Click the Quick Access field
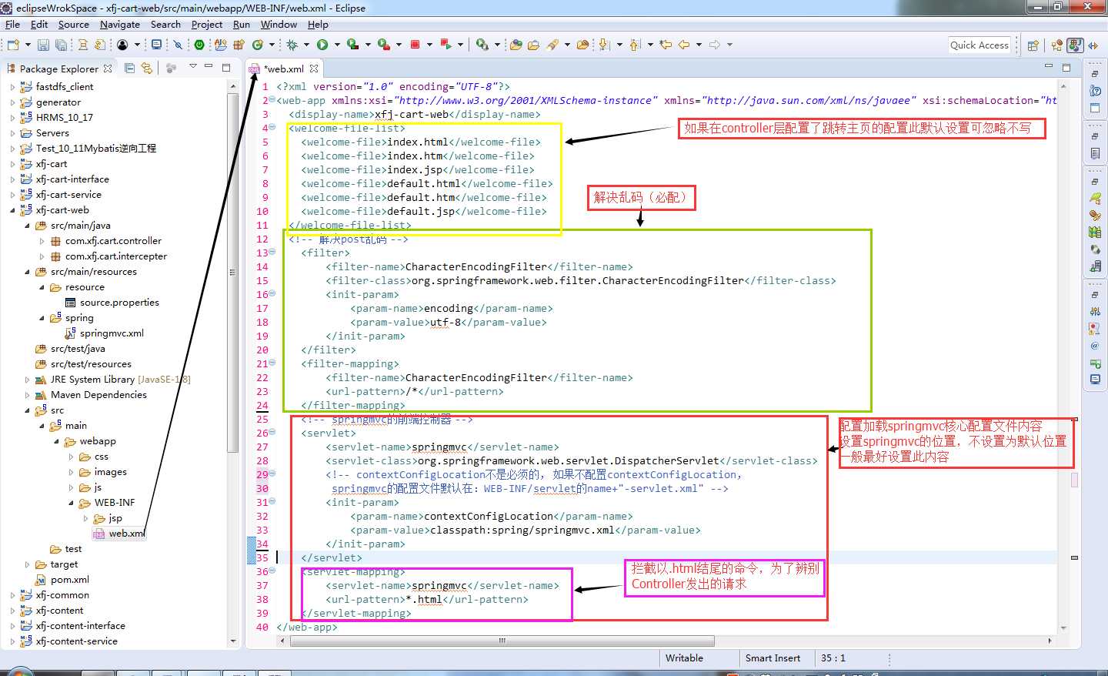The height and width of the screenshot is (676, 1108). 980,45
